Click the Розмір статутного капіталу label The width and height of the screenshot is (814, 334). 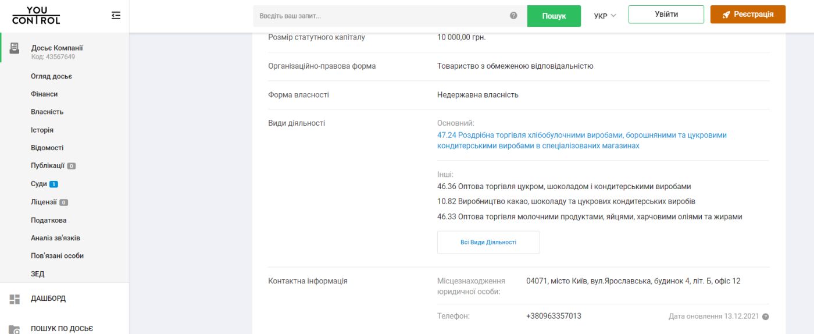316,37
